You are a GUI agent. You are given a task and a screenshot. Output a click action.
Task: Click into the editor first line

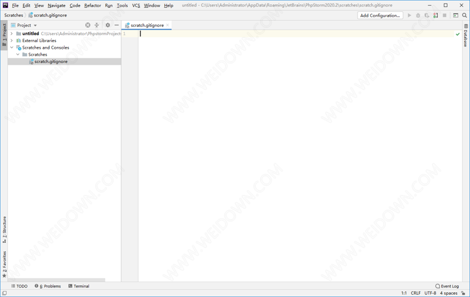pos(297,33)
